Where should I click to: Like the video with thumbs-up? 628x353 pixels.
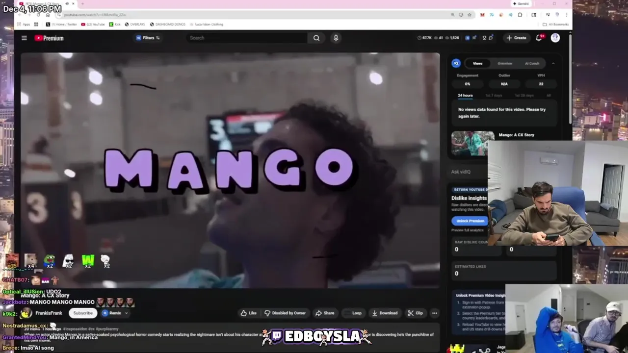[248, 313]
